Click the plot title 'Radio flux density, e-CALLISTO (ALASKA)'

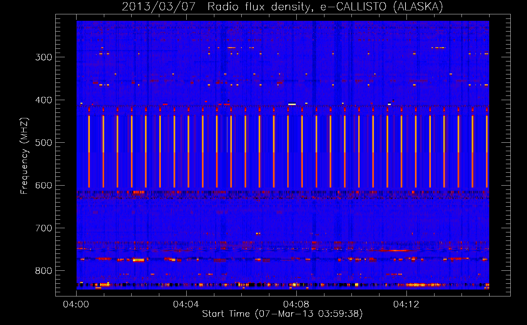coord(325,6)
